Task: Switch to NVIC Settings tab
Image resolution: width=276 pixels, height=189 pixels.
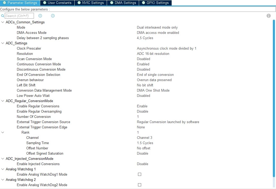Action: [x=91, y=3]
